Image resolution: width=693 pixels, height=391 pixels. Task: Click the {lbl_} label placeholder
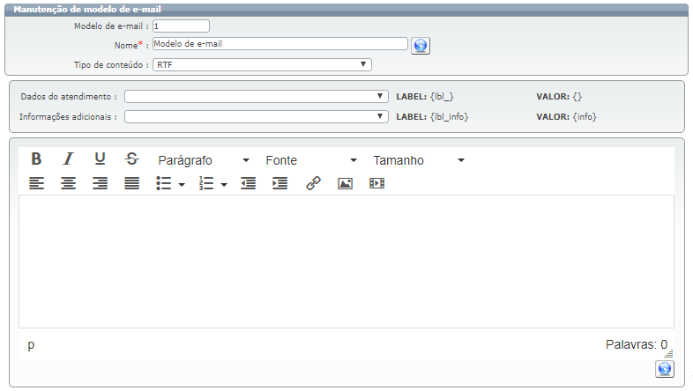pos(442,96)
